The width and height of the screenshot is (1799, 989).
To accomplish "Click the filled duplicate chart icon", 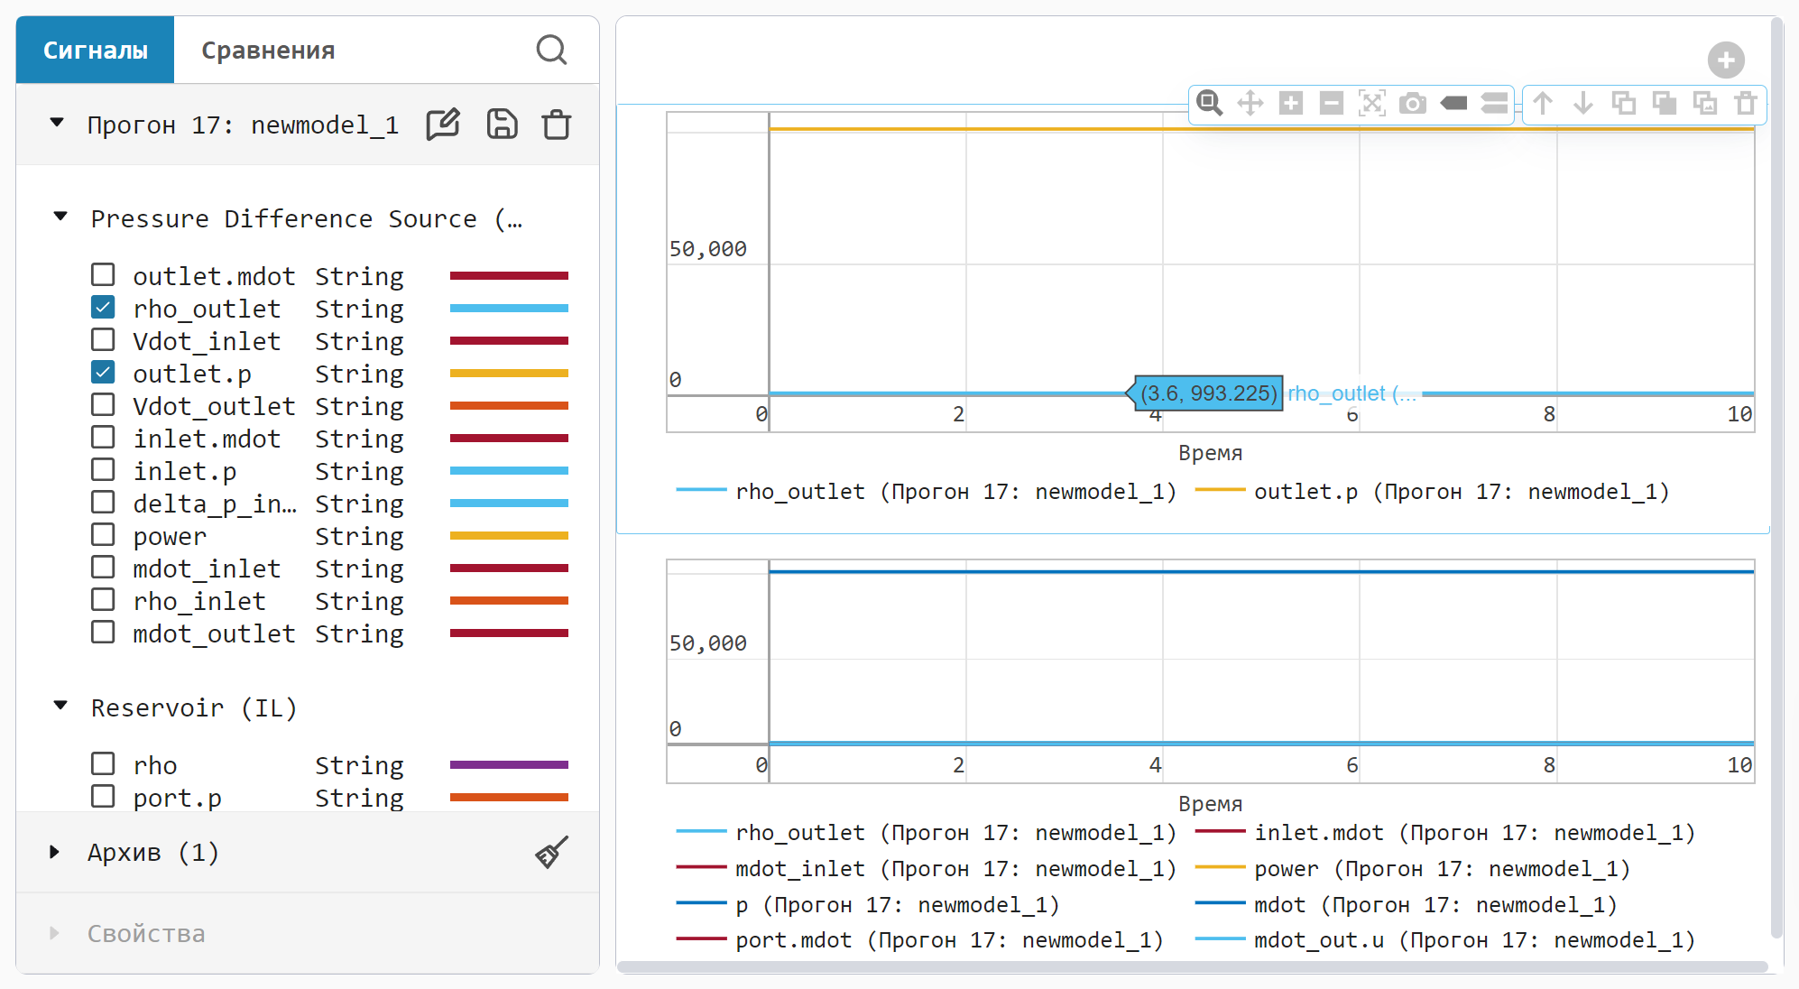I will 1665,103.
